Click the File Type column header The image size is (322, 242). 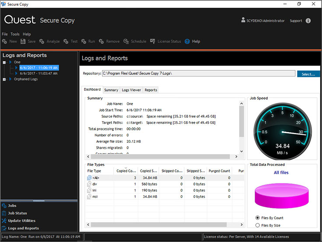pos(100,171)
